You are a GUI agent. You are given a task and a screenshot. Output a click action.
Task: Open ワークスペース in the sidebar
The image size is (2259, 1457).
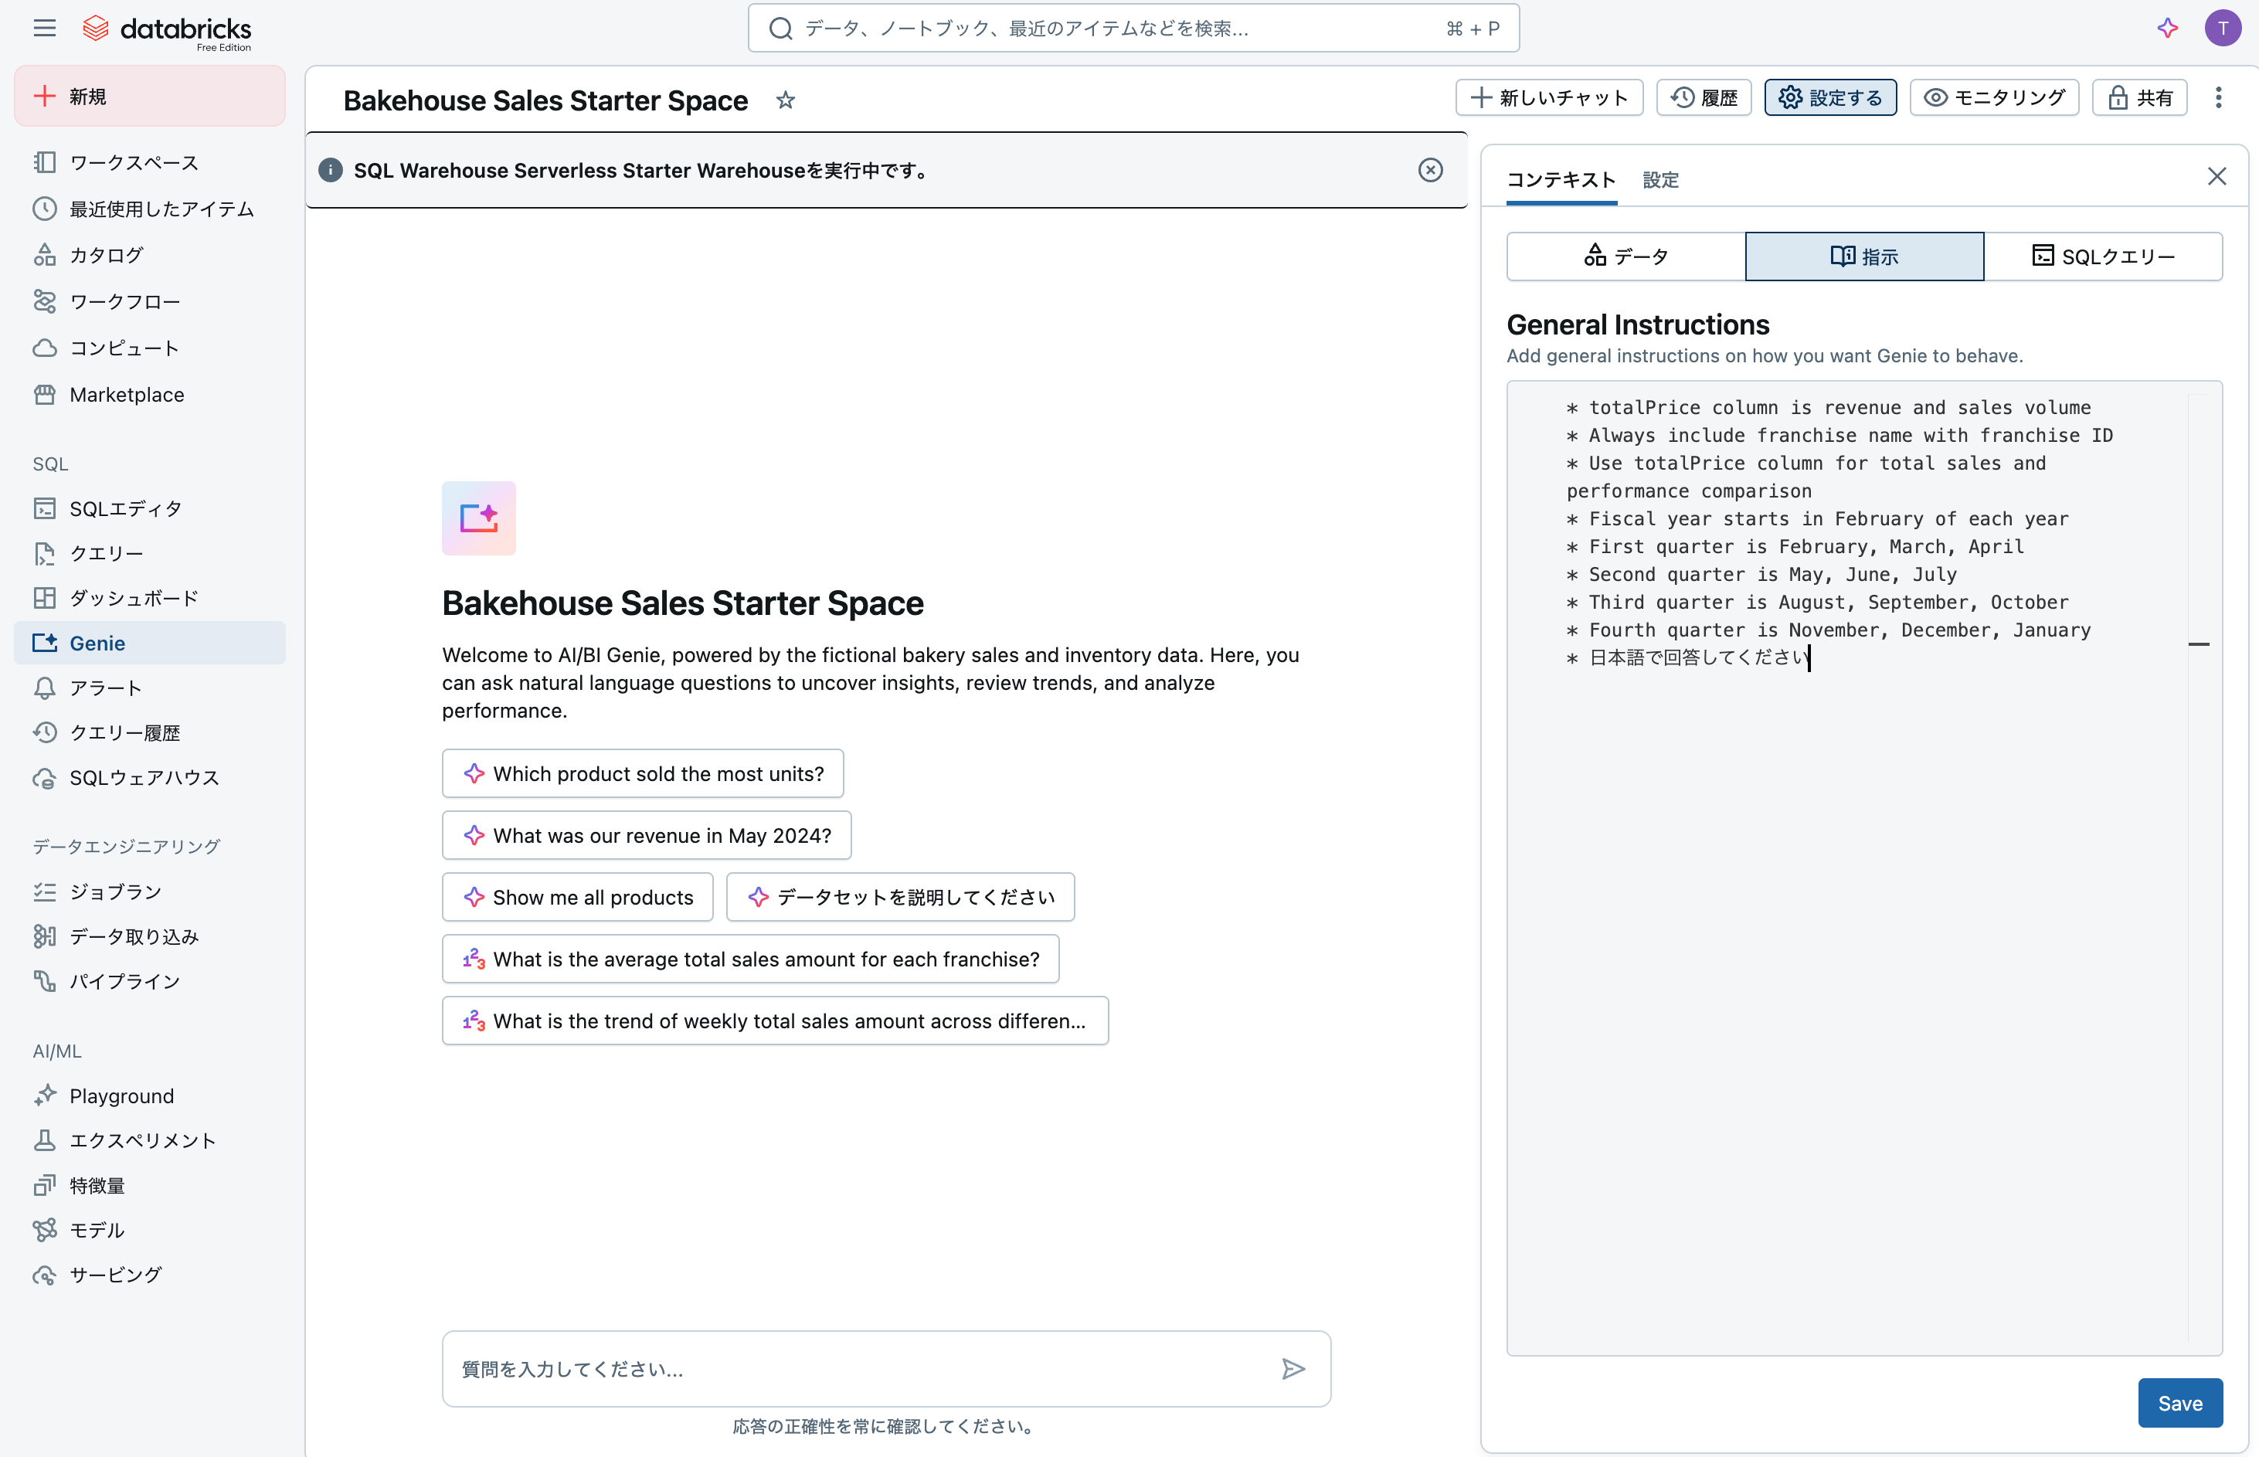[x=149, y=163]
